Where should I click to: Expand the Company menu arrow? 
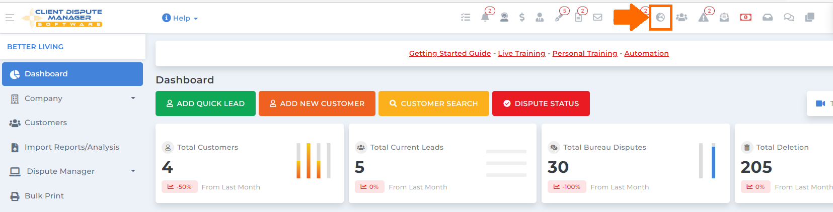click(133, 98)
